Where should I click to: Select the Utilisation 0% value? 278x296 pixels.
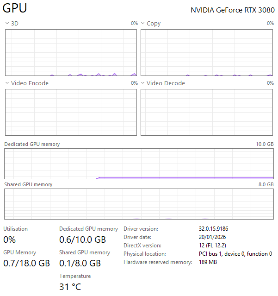coord(10,239)
